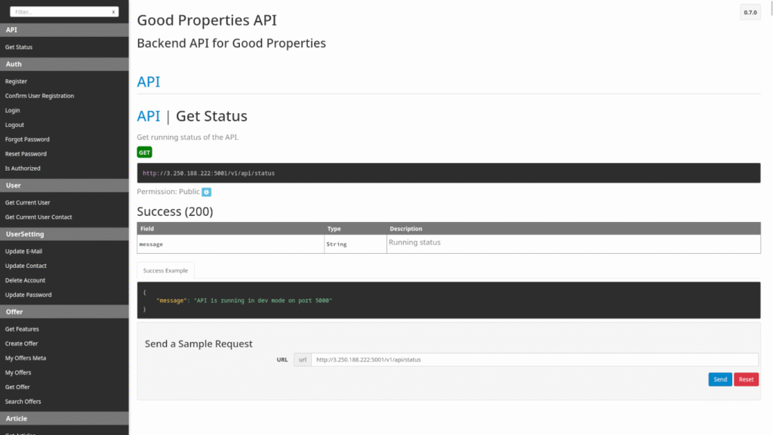Click the 0.7.0 version badge
Viewport: 773px width, 435px height.
750,12
